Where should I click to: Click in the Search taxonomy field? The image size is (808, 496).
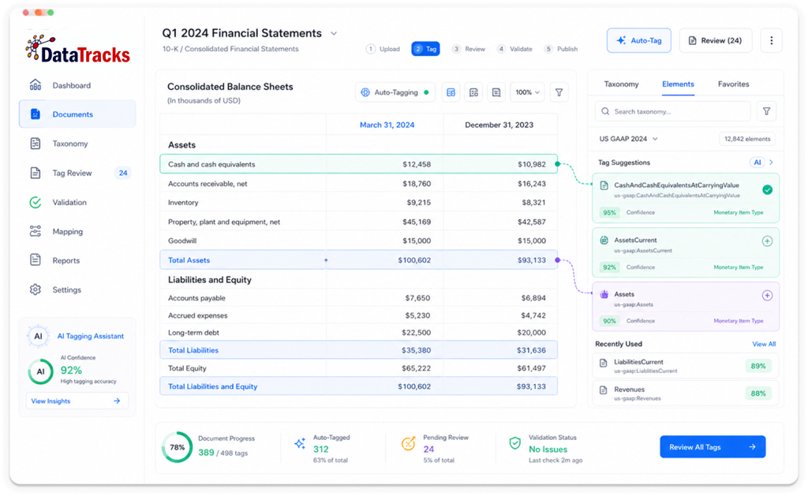673,111
